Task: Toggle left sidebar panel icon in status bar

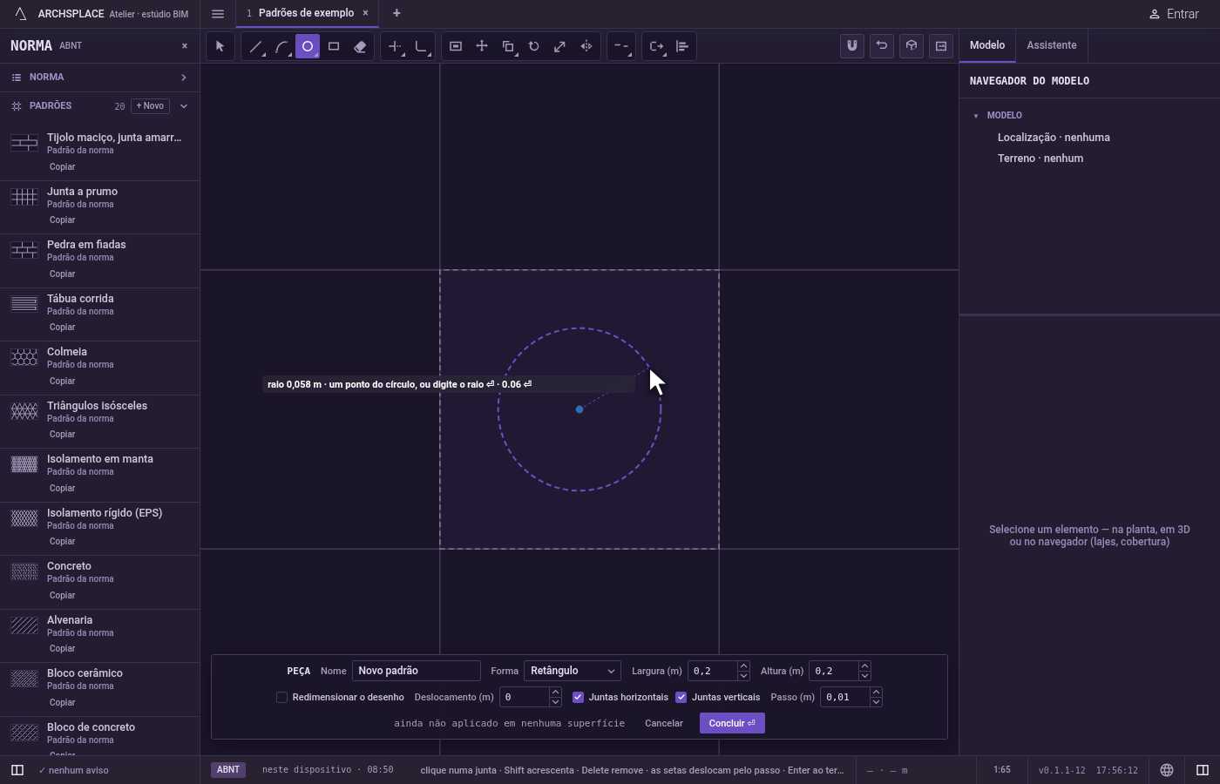Action: 17,770
